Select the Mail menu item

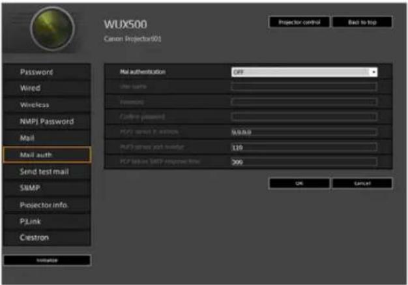47,138
